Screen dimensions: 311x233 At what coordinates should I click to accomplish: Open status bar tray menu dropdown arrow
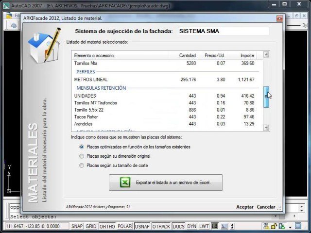(290, 227)
